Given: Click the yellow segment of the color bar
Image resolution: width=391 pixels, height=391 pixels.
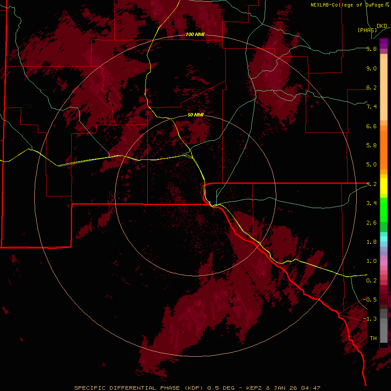Looking at the screenshot, I should 384,186.
